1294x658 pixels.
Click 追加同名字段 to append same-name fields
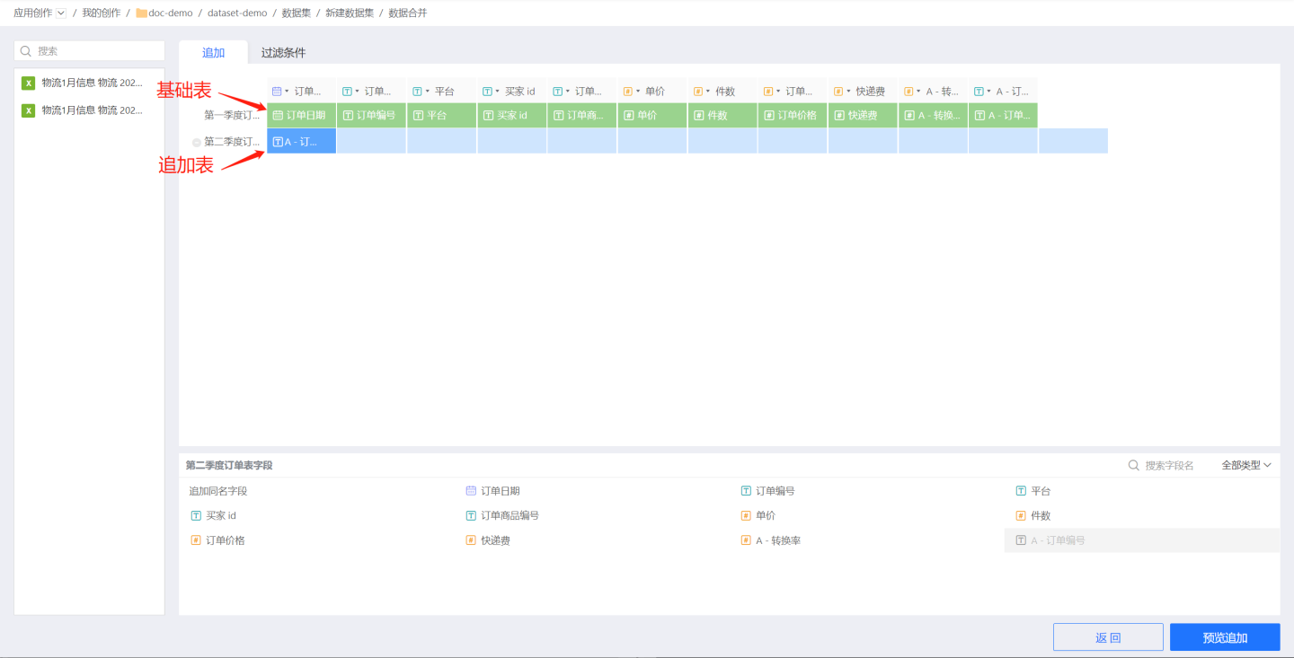coord(217,491)
